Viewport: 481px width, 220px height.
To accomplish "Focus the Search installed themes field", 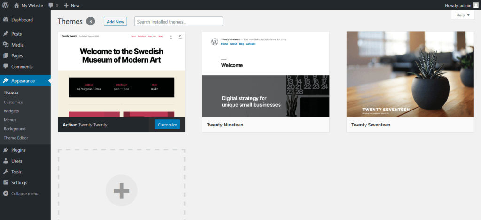I will pyautogui.click(x=178, y=22).
